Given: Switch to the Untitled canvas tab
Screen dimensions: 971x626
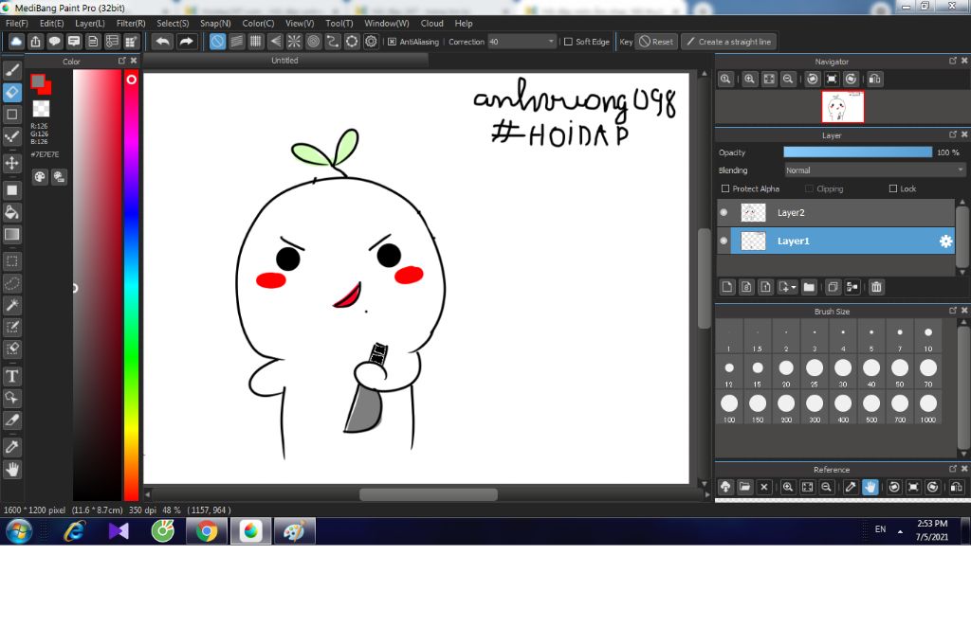Looking at the screenshot, I should pos(284,60).
